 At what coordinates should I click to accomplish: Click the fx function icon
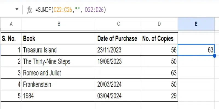[x=29, y=10]
